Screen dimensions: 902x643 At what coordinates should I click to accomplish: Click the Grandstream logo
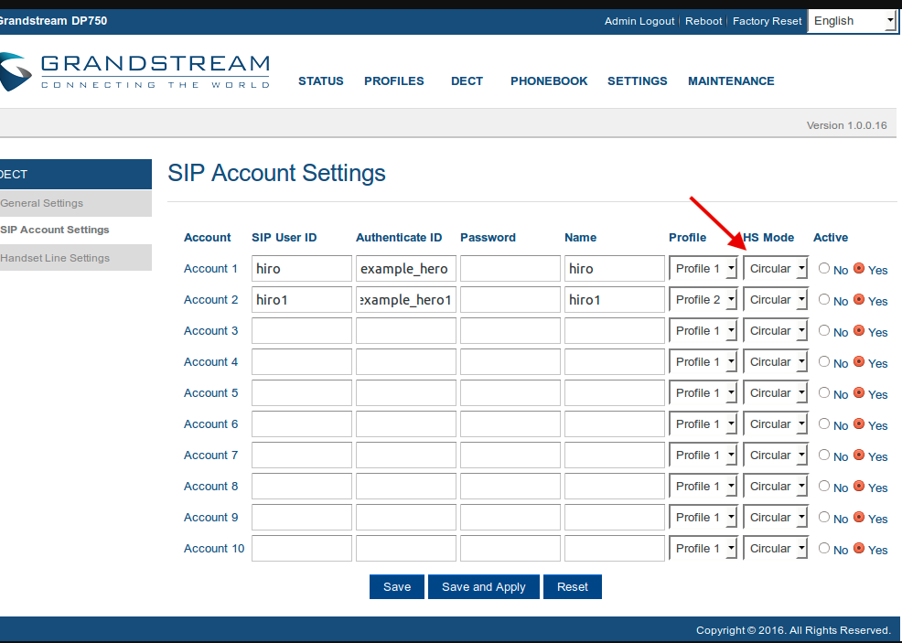[x=134, y=71]
